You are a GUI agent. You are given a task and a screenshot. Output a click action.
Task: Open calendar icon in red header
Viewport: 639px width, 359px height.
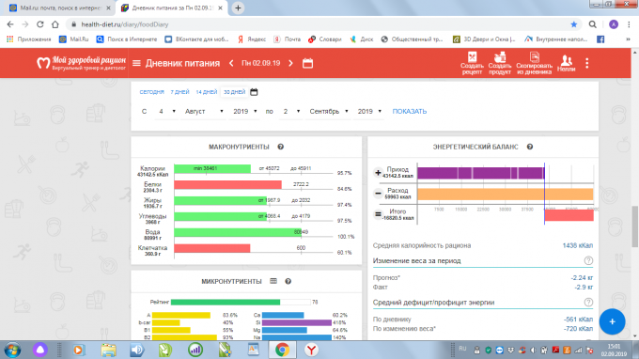click(x=307, y=63)
